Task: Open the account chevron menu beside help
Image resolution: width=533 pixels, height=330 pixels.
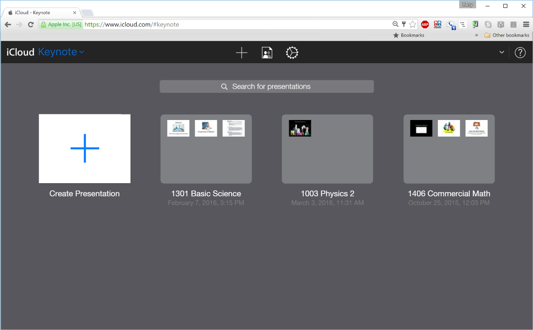Action: click(502, 52)
